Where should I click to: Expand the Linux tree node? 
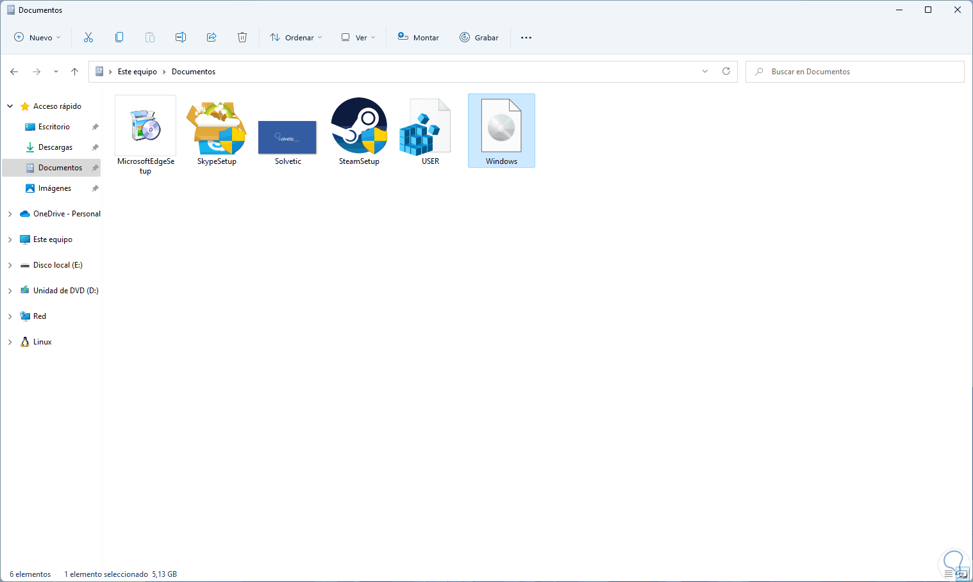[x=10, y=342]
